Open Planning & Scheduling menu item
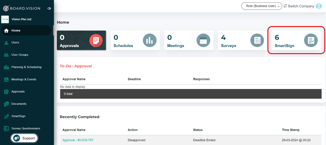The height and width of the screenshot is (145, 326). 27,67
